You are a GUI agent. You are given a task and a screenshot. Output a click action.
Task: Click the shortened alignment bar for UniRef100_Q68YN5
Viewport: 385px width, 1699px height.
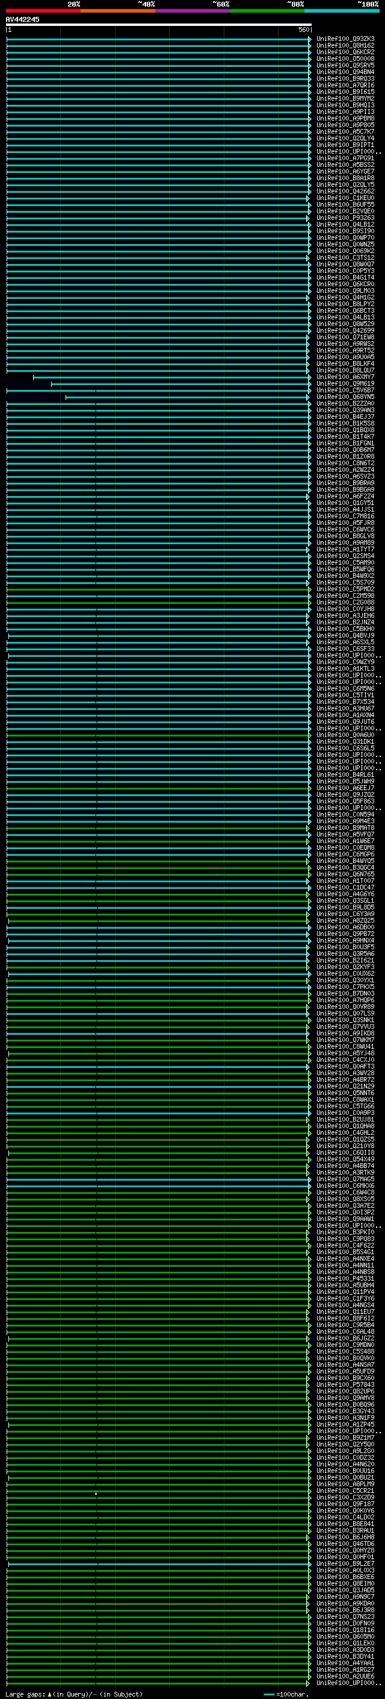pos(188,397)
